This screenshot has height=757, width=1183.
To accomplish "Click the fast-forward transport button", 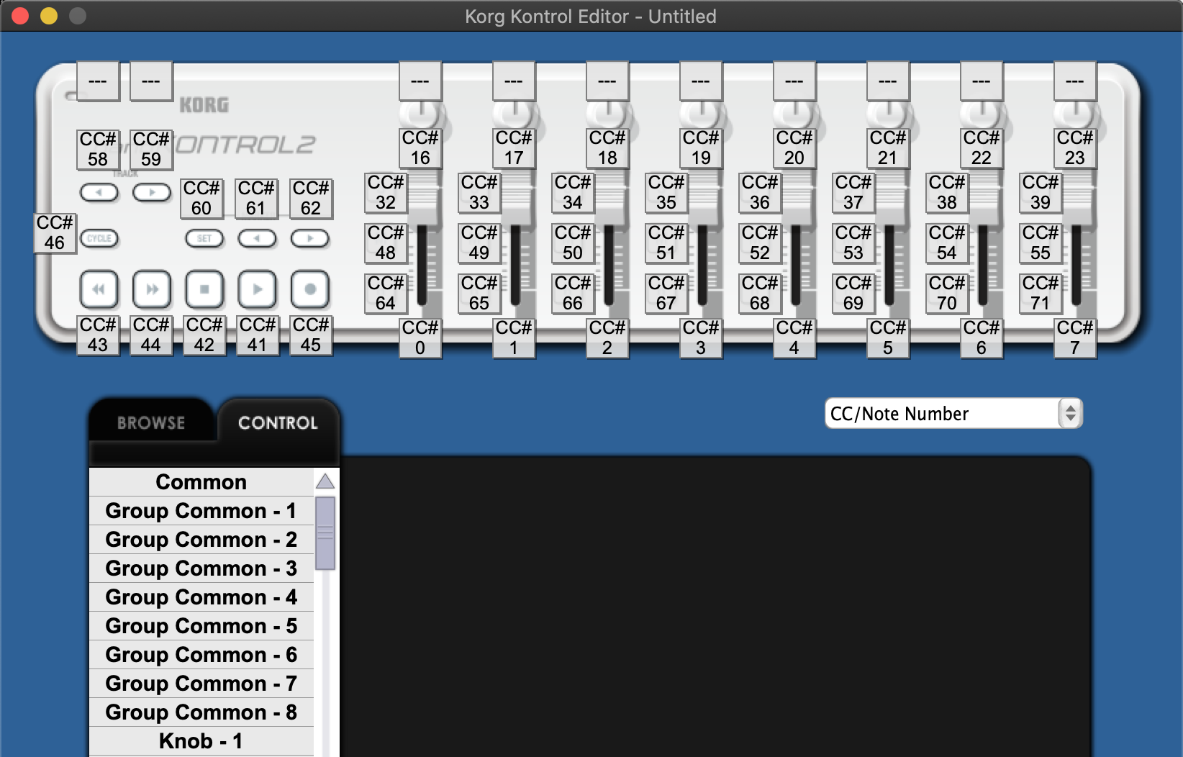I will [152, 289].
